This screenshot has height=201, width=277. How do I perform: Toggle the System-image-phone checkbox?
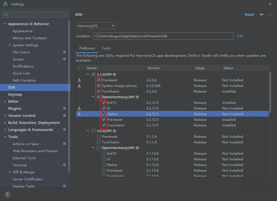[x=99, y=86]
